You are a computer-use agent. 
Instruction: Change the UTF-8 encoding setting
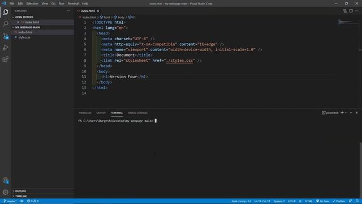coord(292,201)
